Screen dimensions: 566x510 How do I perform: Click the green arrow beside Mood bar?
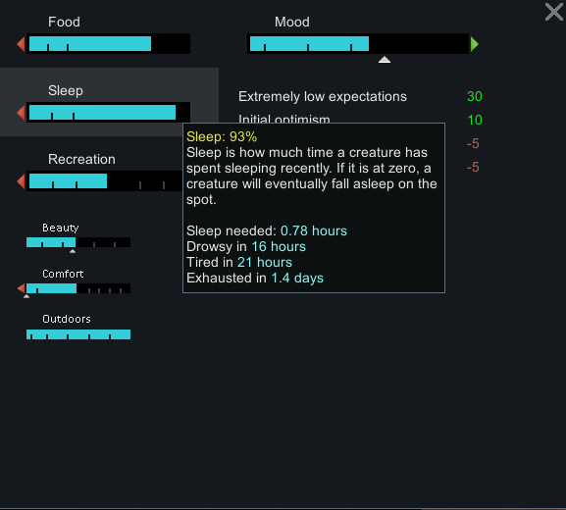tap(475, 44)
